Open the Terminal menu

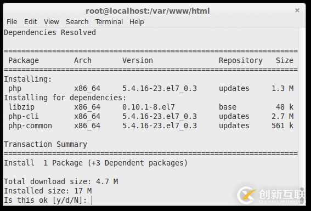coord(109,21)
